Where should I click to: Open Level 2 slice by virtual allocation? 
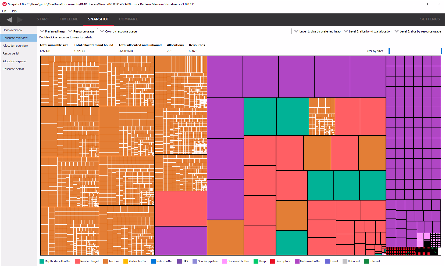click(368, 31)
